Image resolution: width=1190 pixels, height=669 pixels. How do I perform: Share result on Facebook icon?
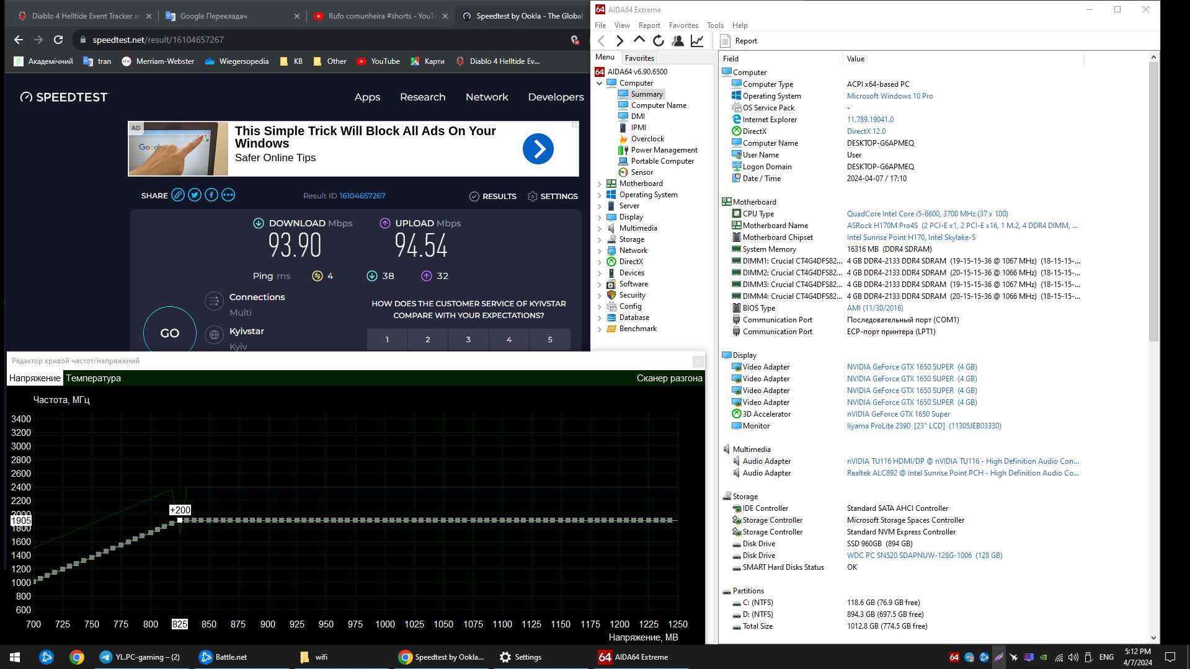coord(211,195)
